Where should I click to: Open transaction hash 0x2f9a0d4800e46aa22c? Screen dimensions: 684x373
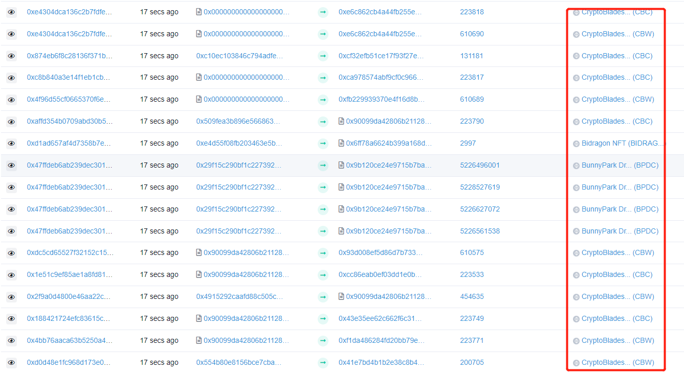pyautogui.click(x=69, y=297)
